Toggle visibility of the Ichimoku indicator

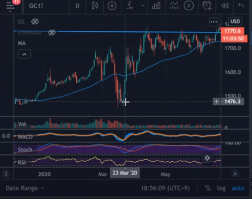[x=52, y=32]
